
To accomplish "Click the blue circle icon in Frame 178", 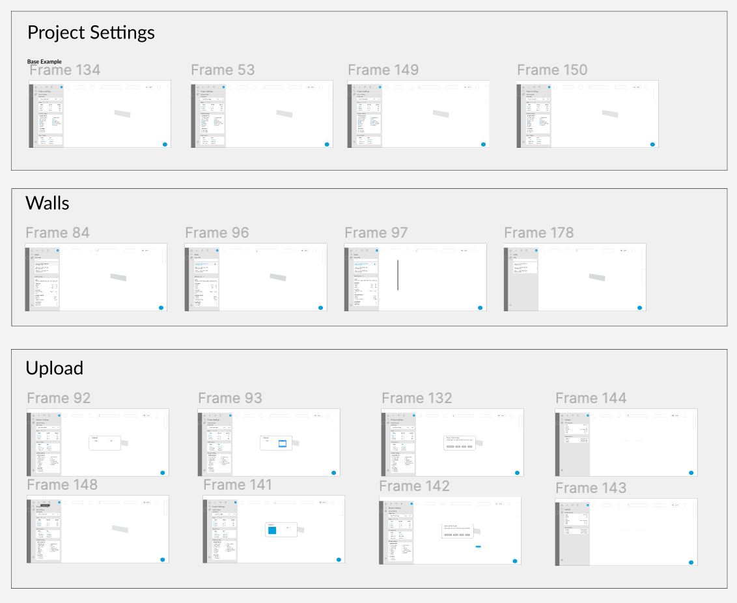I will point(639,307).
